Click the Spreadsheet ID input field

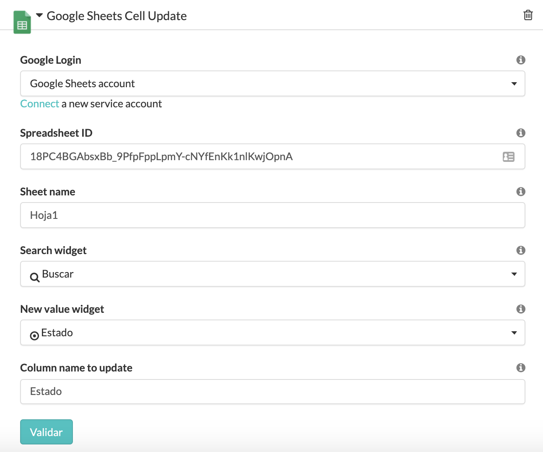(273, 156)
